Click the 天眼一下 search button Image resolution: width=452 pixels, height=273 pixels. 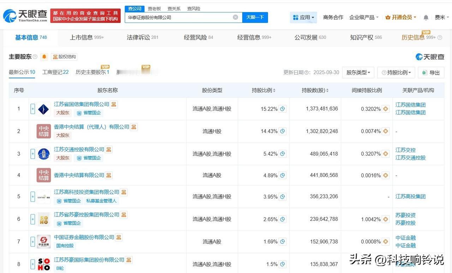pyautogui.click(x=255, y=17)
